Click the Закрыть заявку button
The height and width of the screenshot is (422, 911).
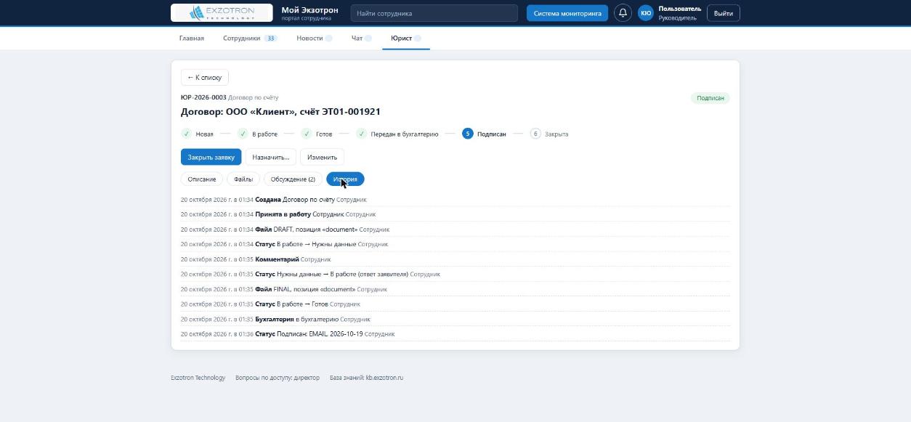pyautogui.click(x=211, y=157)
